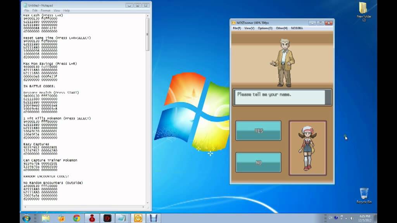Viewport: 397px width, 223px height.
Task: Click the Notepad scroll up arrow
Action: pyautogui.click(x=147, y=15)
